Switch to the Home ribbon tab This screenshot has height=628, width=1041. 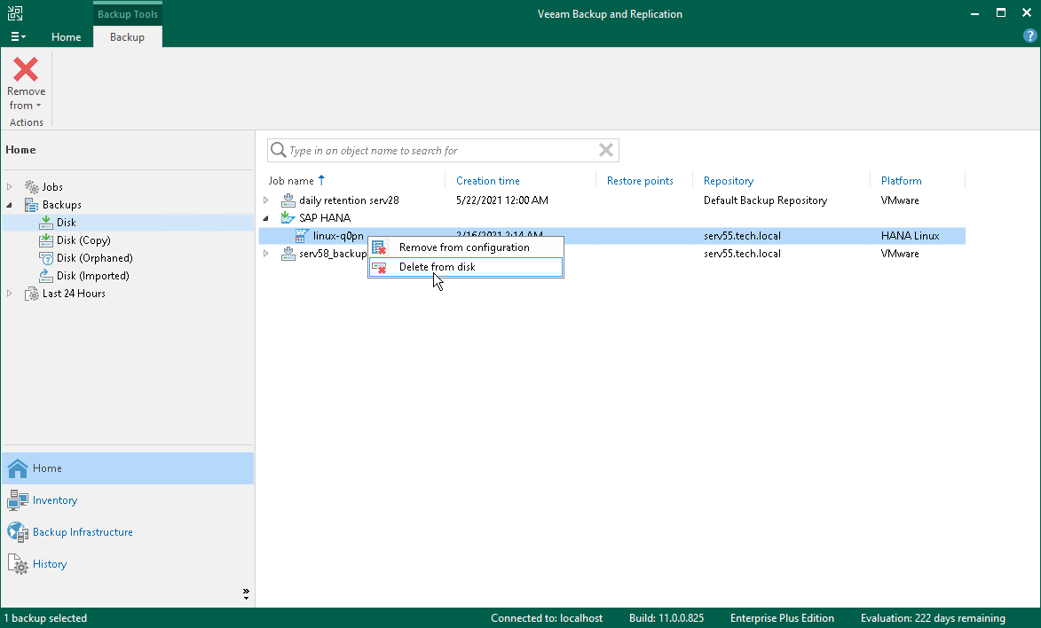coord(67,37)
